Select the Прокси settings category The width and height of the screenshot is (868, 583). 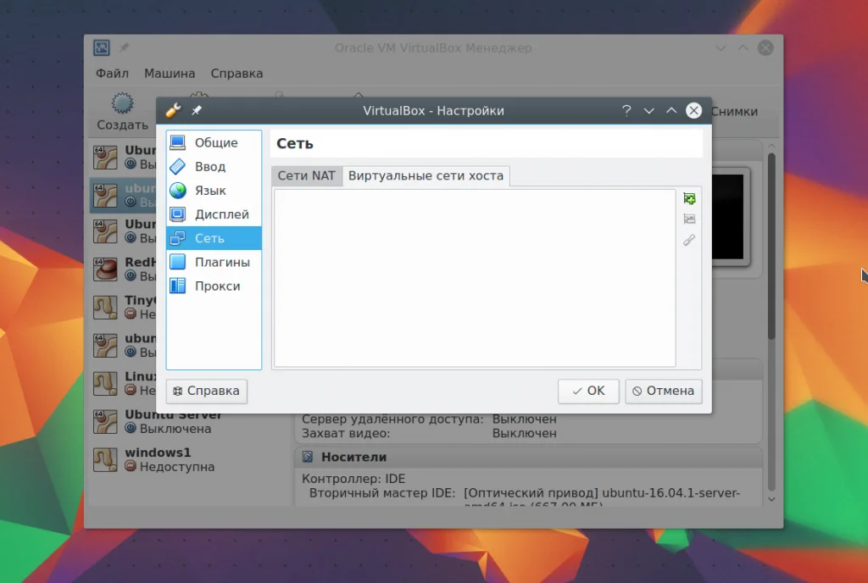[x=214, y=286]
